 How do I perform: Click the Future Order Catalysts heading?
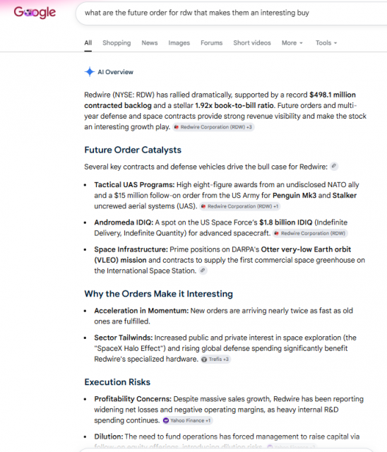point(133,150)
